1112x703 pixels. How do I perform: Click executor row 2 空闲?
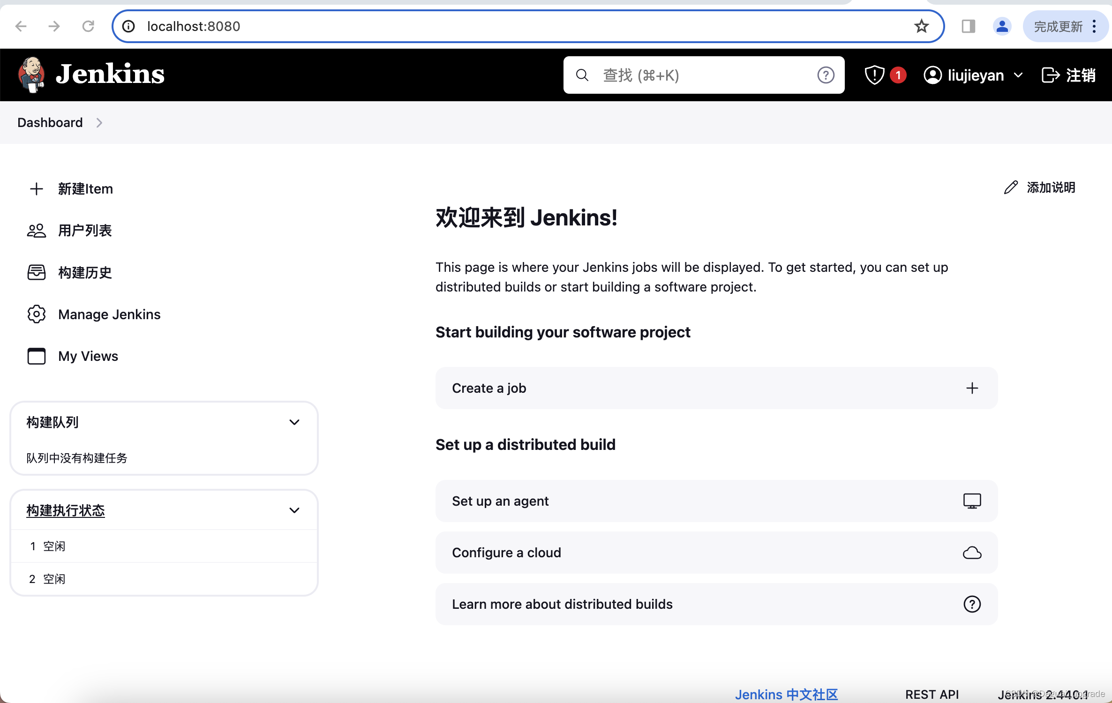(164, 579)
